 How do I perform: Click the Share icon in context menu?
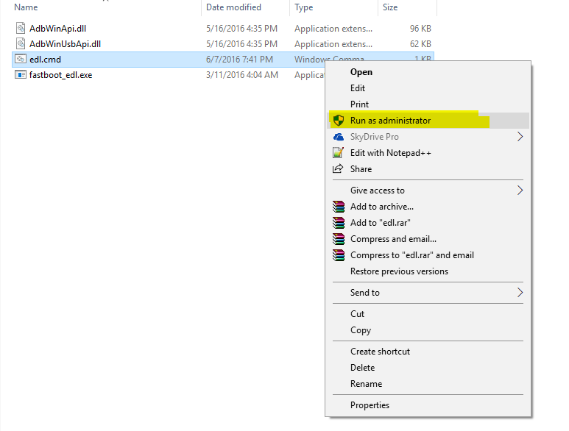(339, 169)
